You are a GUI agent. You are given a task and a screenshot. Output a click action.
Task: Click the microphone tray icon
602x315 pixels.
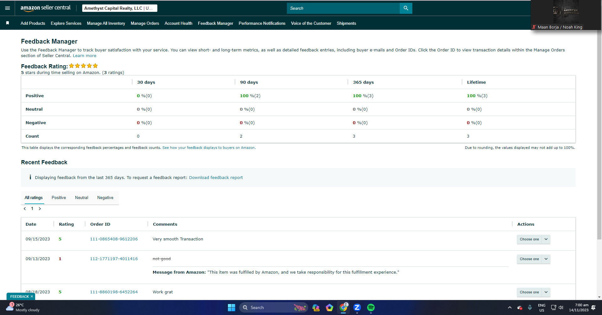pos(530,307)
